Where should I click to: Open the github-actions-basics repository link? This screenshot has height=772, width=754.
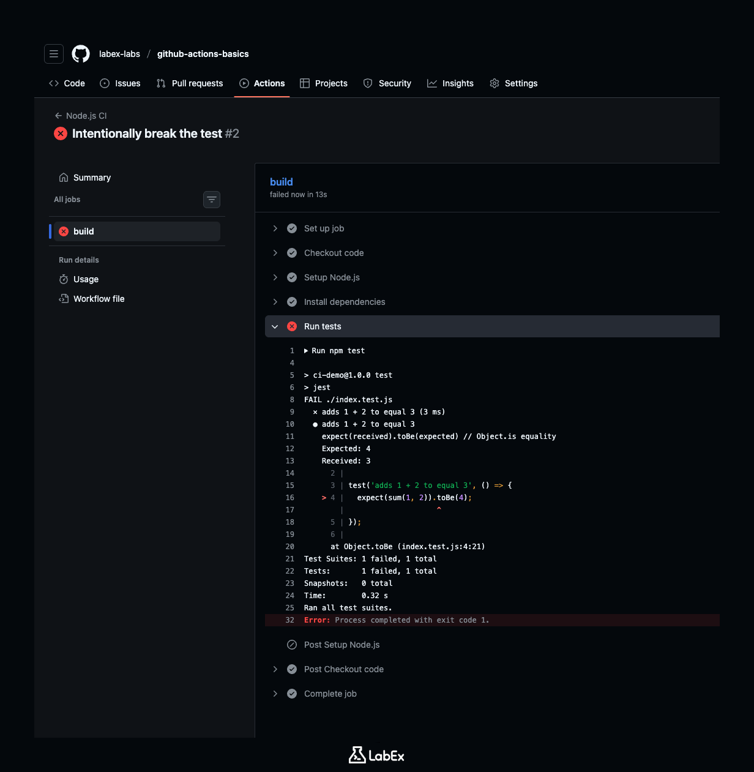(x=203, y=54)
